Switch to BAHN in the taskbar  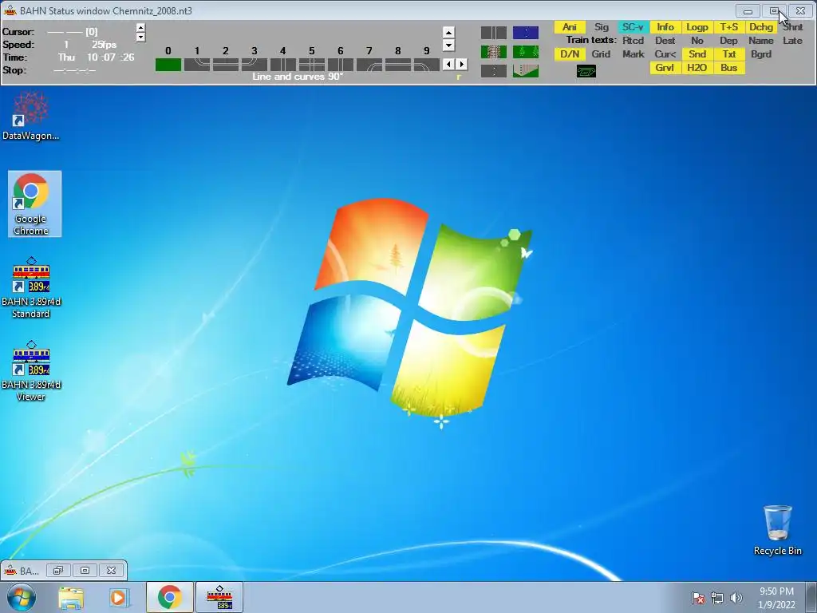(x=219, y=597)
